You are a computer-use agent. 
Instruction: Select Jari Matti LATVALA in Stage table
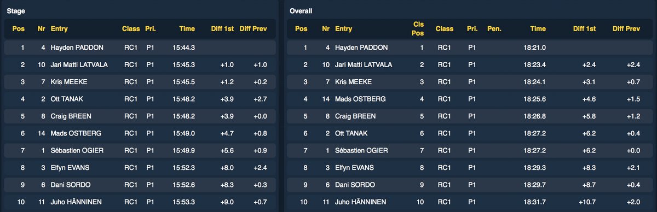79,65
